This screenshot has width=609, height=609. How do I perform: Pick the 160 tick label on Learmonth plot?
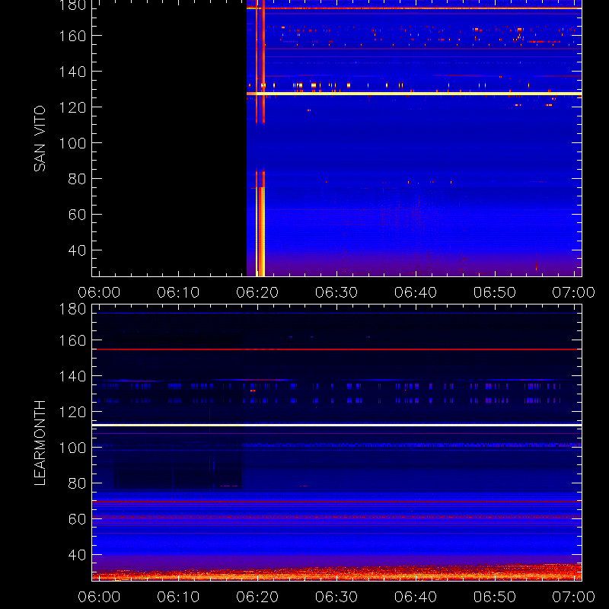pyautogui.click(x=72, y=340)
